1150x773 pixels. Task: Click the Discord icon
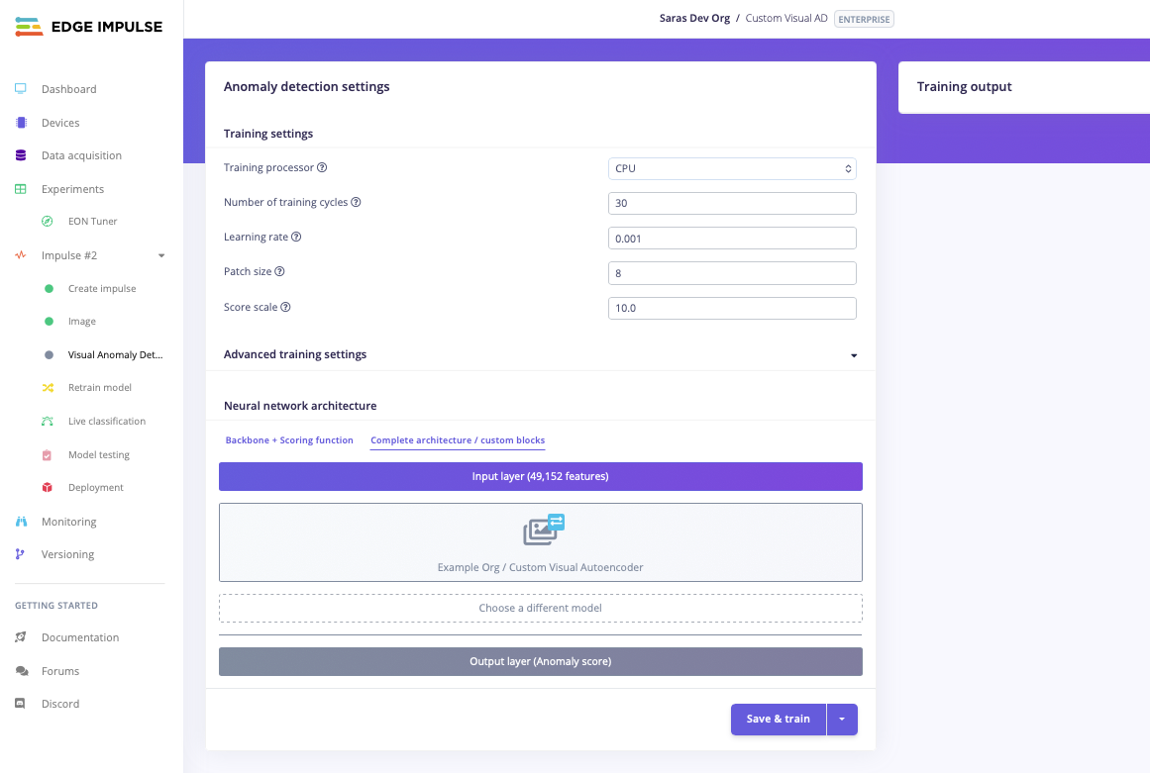pos(21,704)
